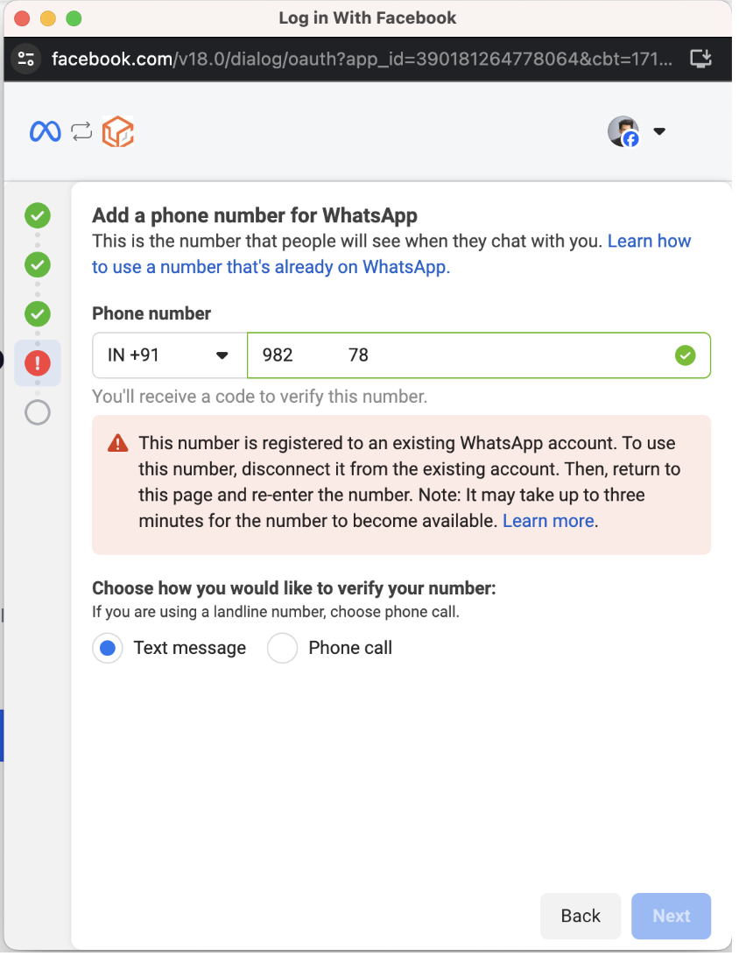Click the first completed step checkmark

click(x=38, y=215)
